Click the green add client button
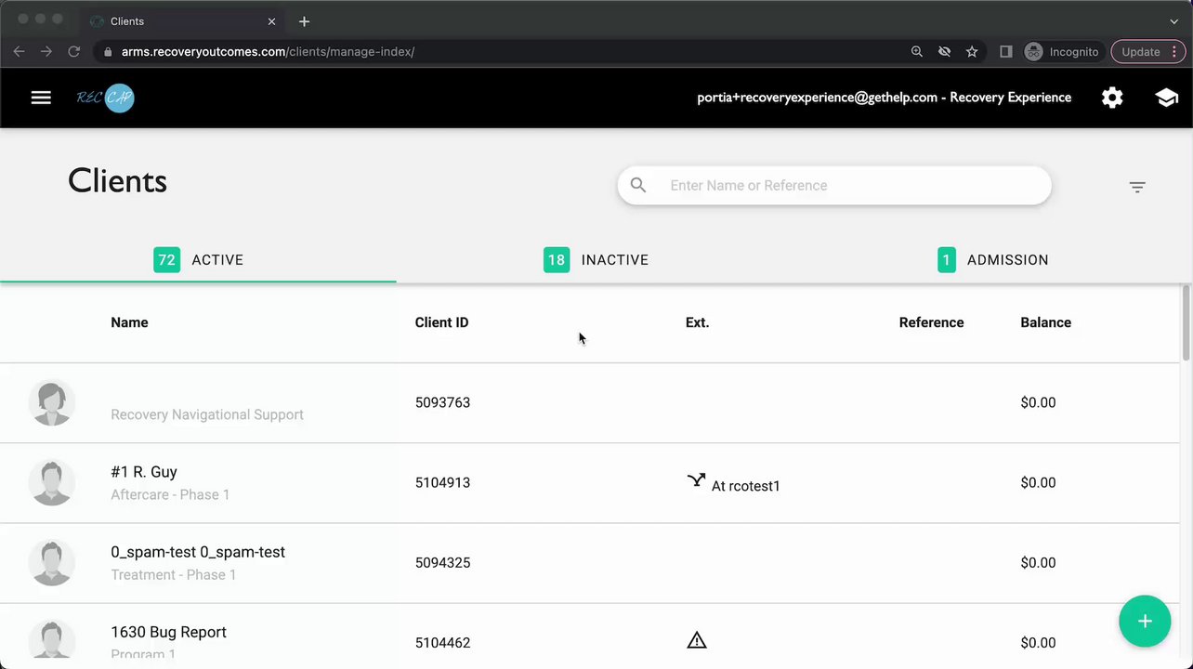The image size is (1193, 669). pos(1145,621)
